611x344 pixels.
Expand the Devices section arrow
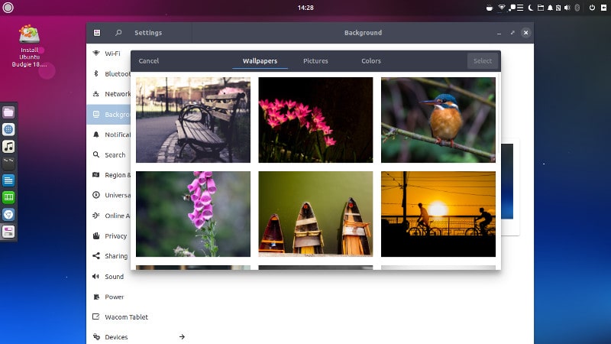[182, 336]
